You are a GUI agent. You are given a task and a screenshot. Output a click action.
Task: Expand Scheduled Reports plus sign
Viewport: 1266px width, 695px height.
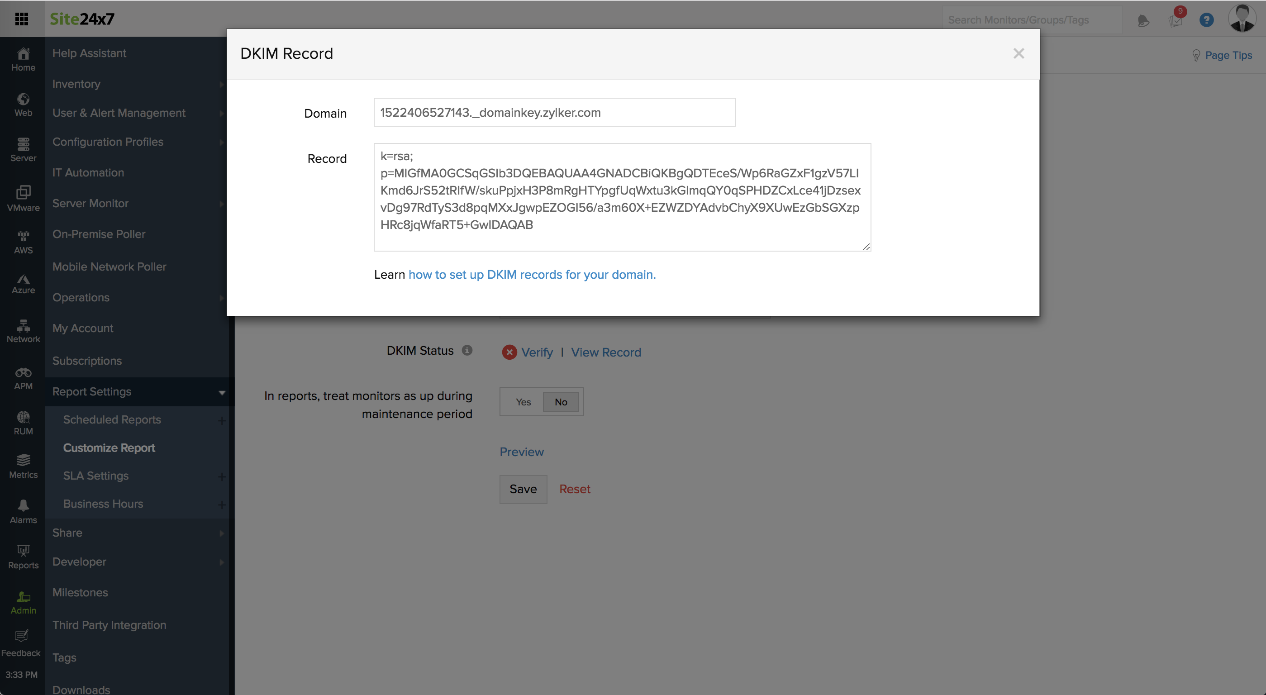pos(222,420)
